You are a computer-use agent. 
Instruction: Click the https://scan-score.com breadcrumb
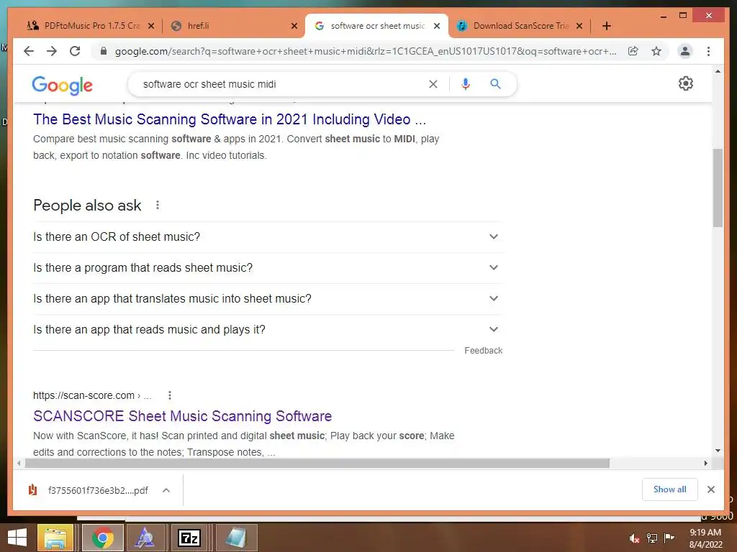(x=92, y=395)
